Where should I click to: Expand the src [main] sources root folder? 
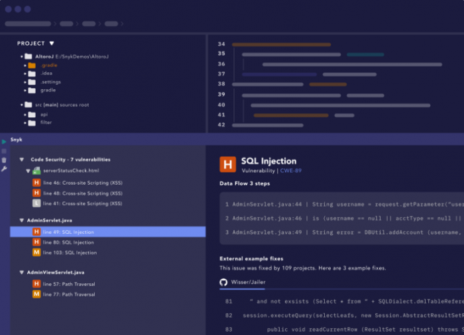(22, 105)
